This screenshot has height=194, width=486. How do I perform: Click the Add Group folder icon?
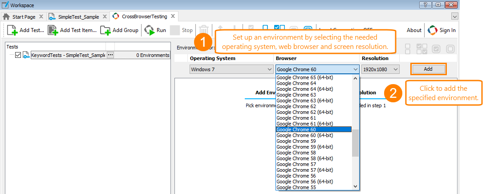pyautogui.click(x=105, y=30)
